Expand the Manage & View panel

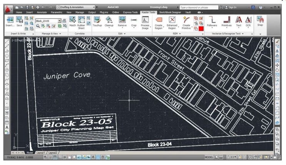tap(51, 34)
